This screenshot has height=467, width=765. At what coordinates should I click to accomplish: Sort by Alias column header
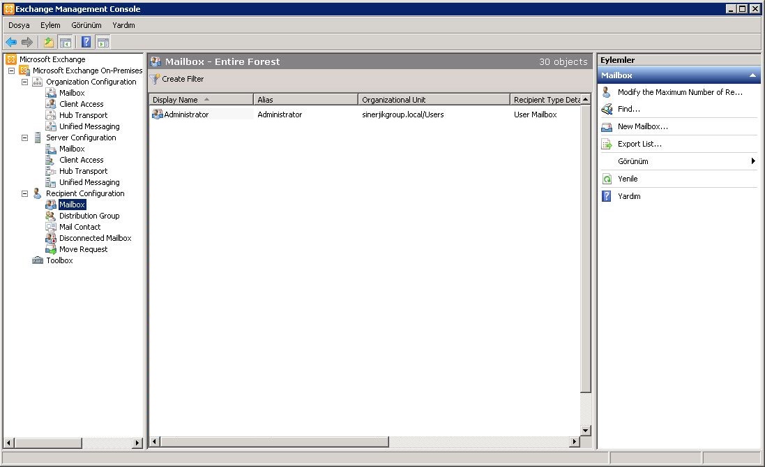point(305,100)
